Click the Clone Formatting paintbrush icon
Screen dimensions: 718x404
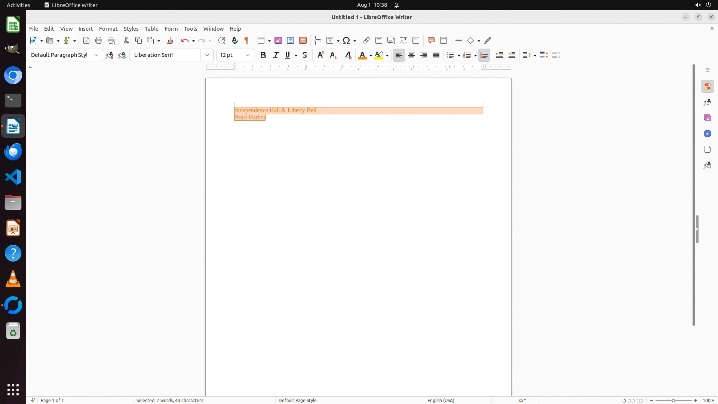tap(170, 40)
